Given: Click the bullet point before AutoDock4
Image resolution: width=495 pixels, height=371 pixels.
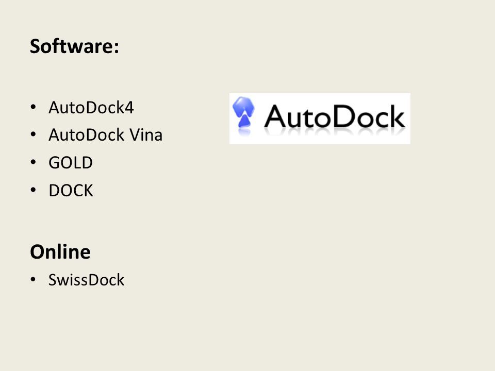Looking at the screenshot, I should point(34,107).
